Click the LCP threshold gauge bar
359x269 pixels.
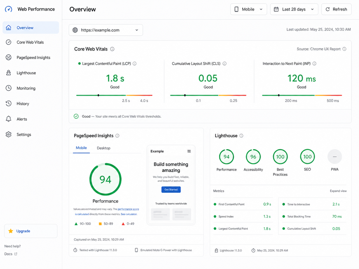tap(114, 95)
